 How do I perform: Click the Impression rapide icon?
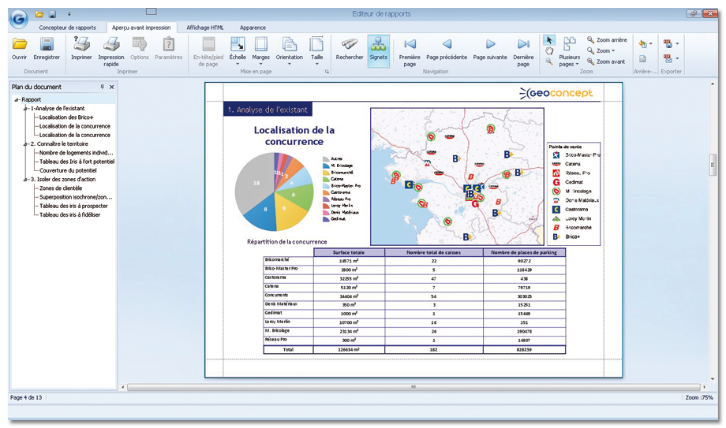coord(111,44)
